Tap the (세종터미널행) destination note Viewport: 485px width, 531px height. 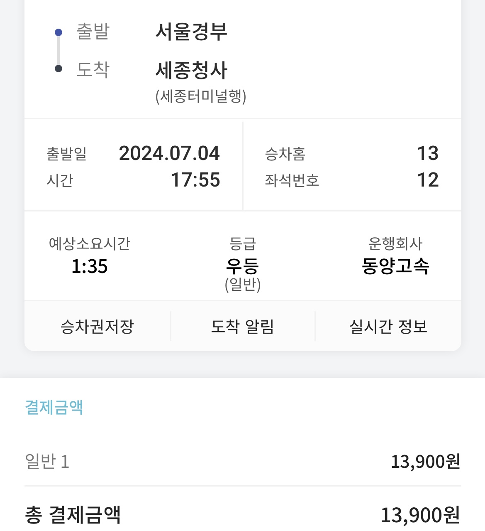201,96
